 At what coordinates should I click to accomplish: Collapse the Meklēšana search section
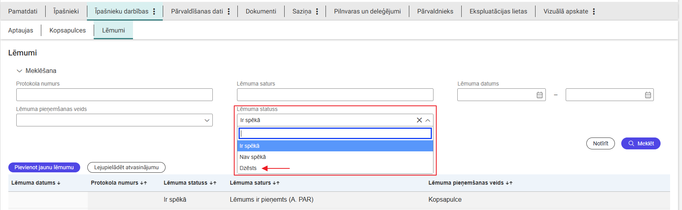click(x=19, y=71)
